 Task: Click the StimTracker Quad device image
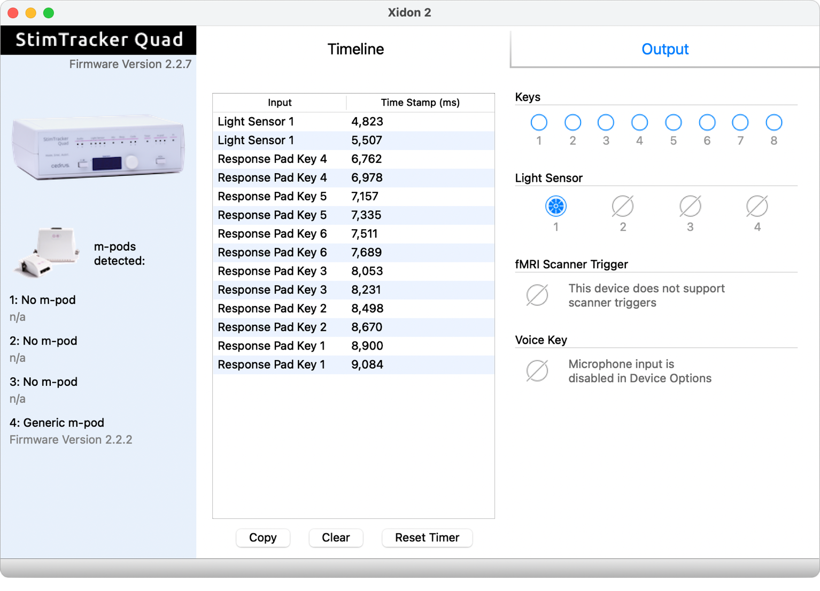pos(98,146)
